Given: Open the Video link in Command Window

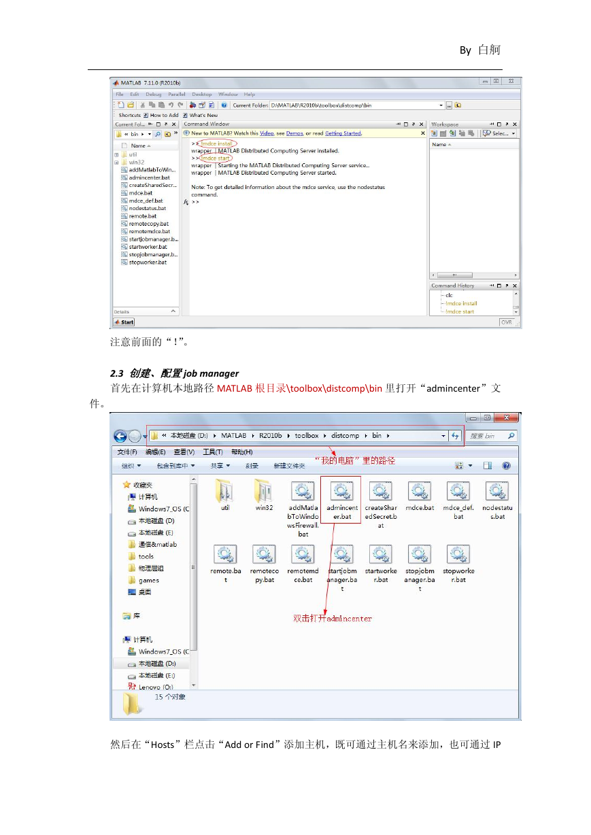Looking at the screenshot, I should (x=267, y=134).
